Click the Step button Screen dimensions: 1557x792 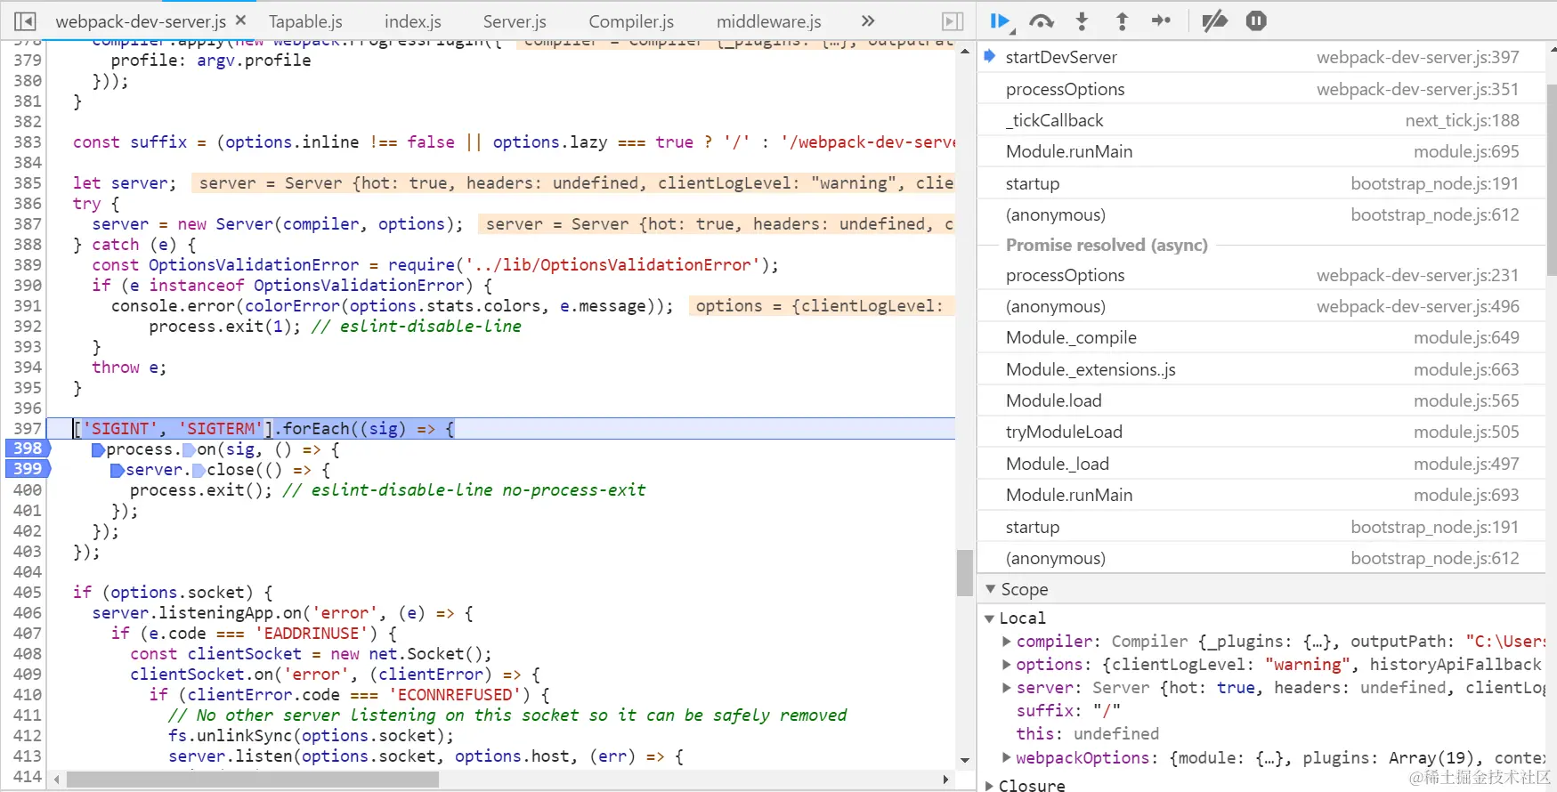tap(1162, 20)
